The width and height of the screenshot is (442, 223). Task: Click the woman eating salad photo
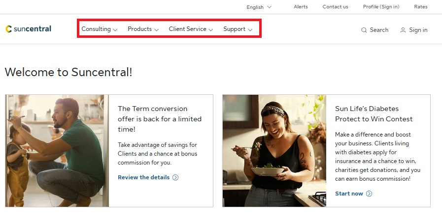point(274,151)
